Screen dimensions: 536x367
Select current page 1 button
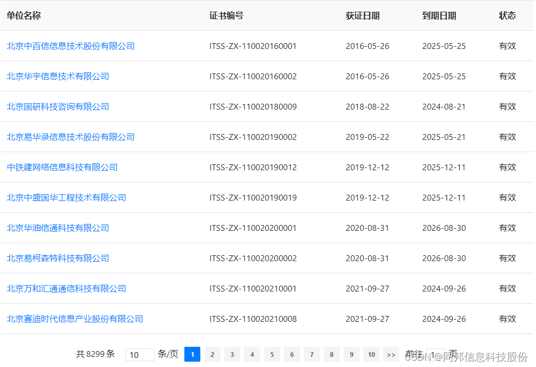click(192, 354)
